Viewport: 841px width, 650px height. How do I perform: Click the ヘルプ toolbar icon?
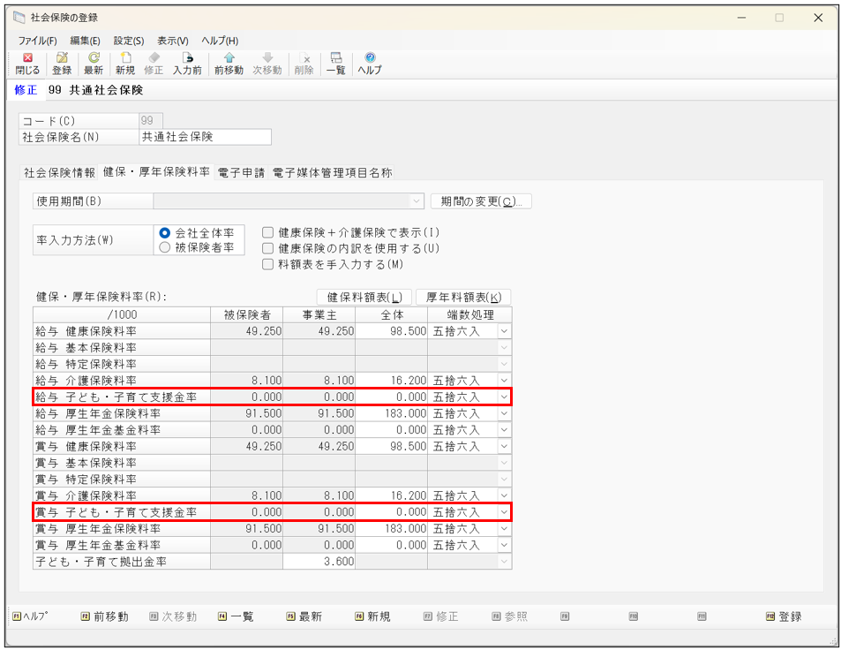coord(370,63)
